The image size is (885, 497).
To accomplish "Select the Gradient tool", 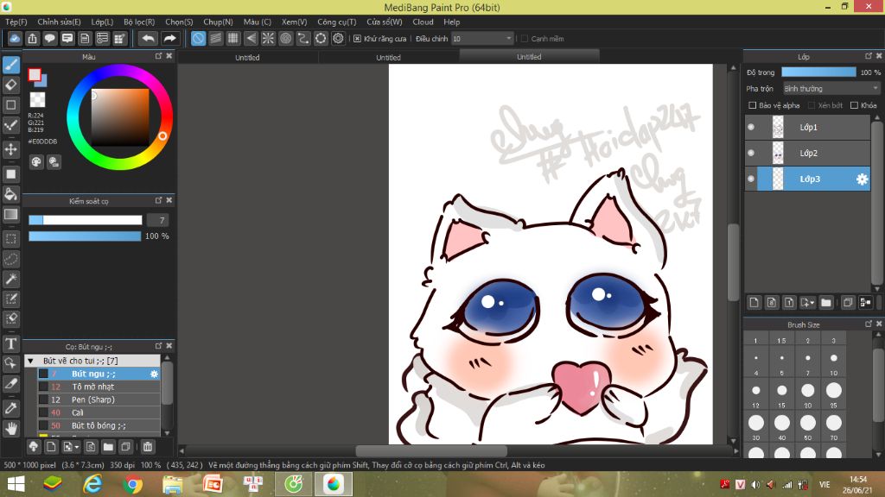I will (x=10, y=214).
